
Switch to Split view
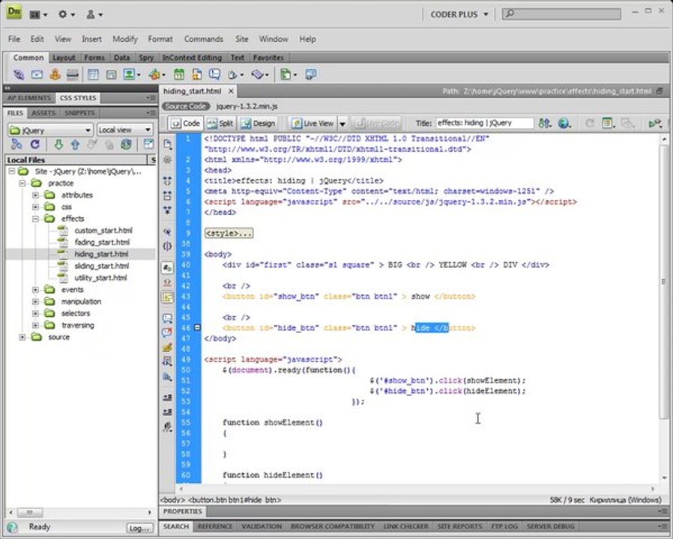tap(220, 124)
